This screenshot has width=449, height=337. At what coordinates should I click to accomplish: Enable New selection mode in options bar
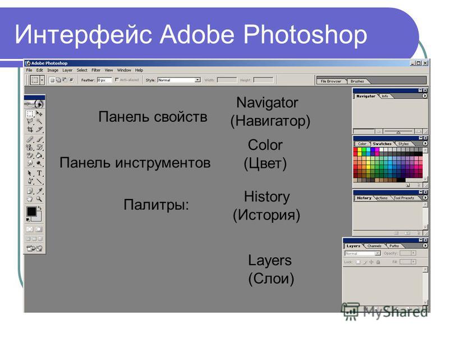click(52, 80)
